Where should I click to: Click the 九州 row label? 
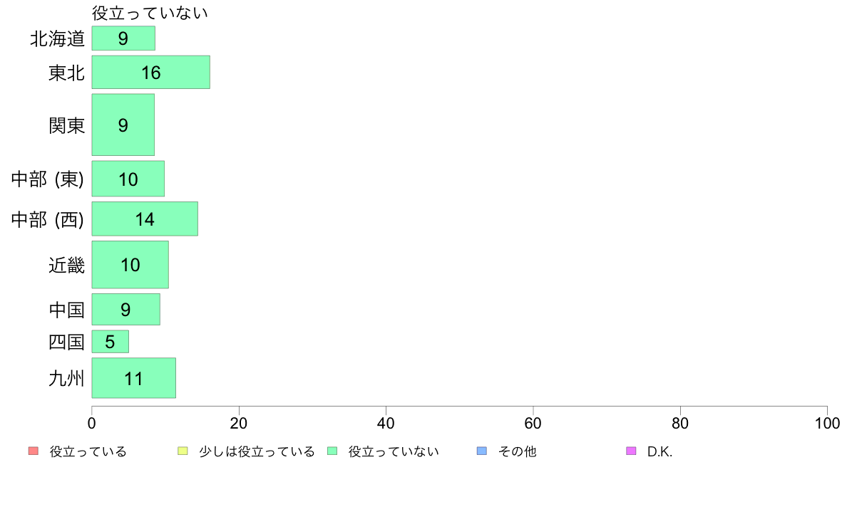pos(66,378)
